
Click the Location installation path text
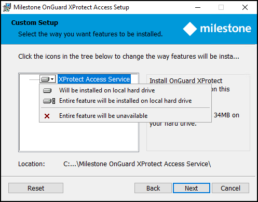(x=137, y=164)
